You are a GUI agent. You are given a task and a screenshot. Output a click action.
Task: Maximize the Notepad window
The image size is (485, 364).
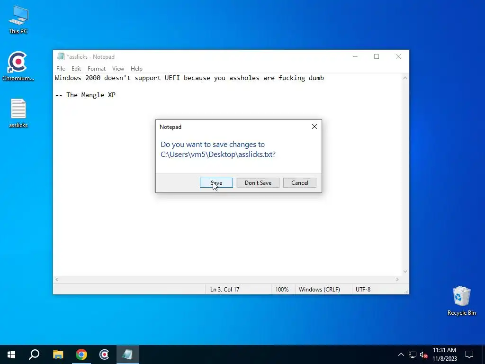(x=377, y=56)
